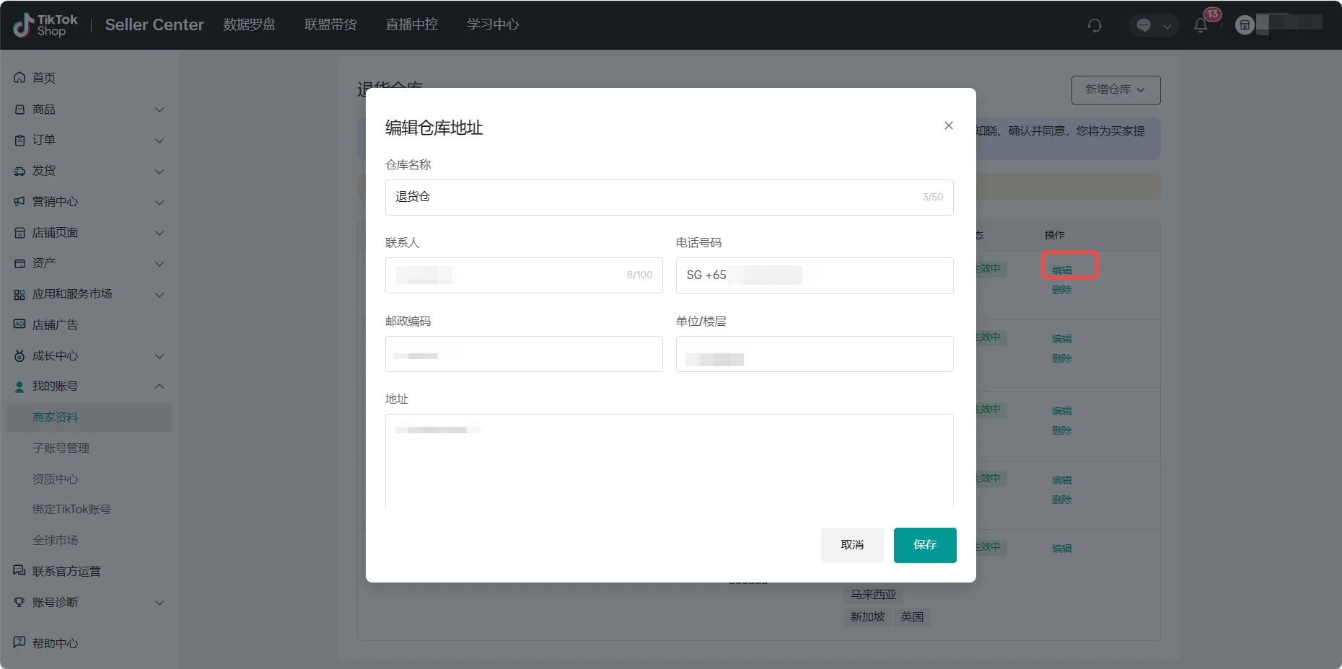Click the 首页 home icon in sidebar
Image resolution: width=1342 pixels, height=669 pixels.
pyautogui.click(x=20, y=78)
